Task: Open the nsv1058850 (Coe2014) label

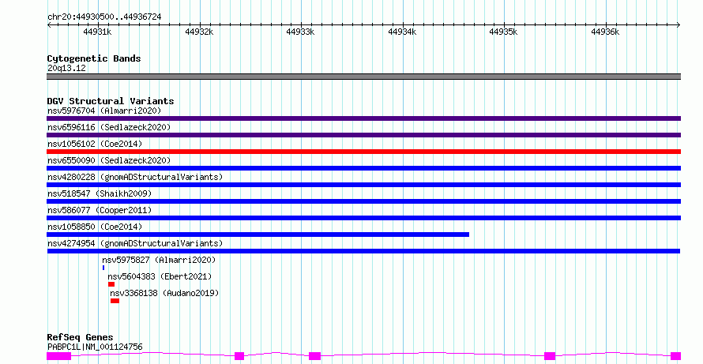Action: click(95, 227)
